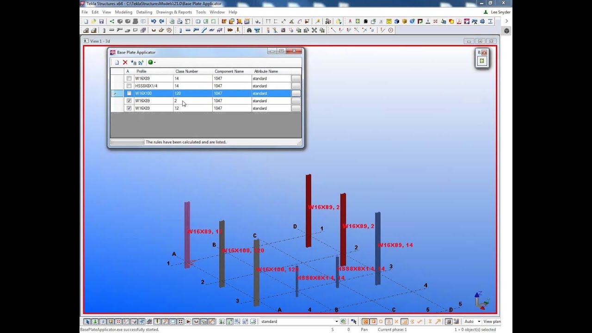This screenshot has height=333, width=592.
Task: Click the pink column at grid A-1
Action: [187, 234]
